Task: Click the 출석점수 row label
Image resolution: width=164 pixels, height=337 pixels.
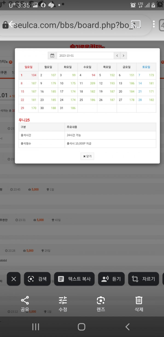Action: click(x=42, y=143)
